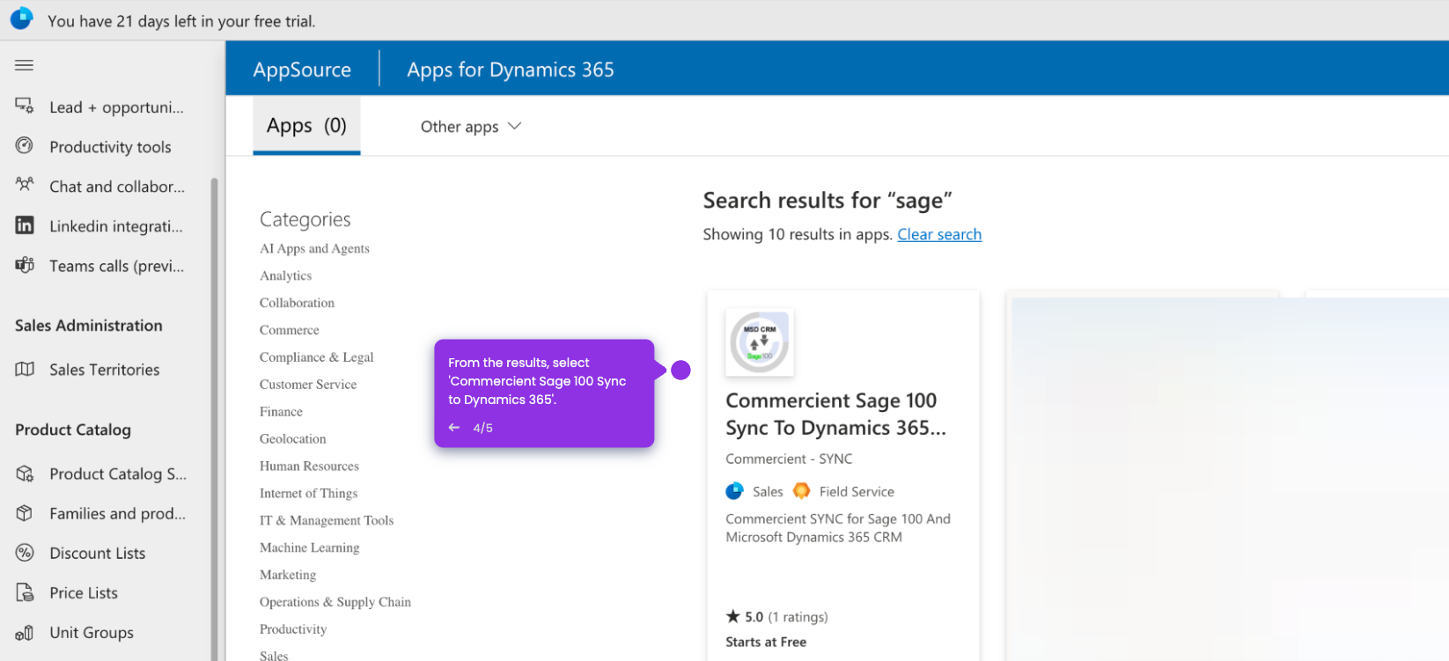Filter by Internet of Things category
The height and width of the screenshot is (661, 1449).
point(308,494)
